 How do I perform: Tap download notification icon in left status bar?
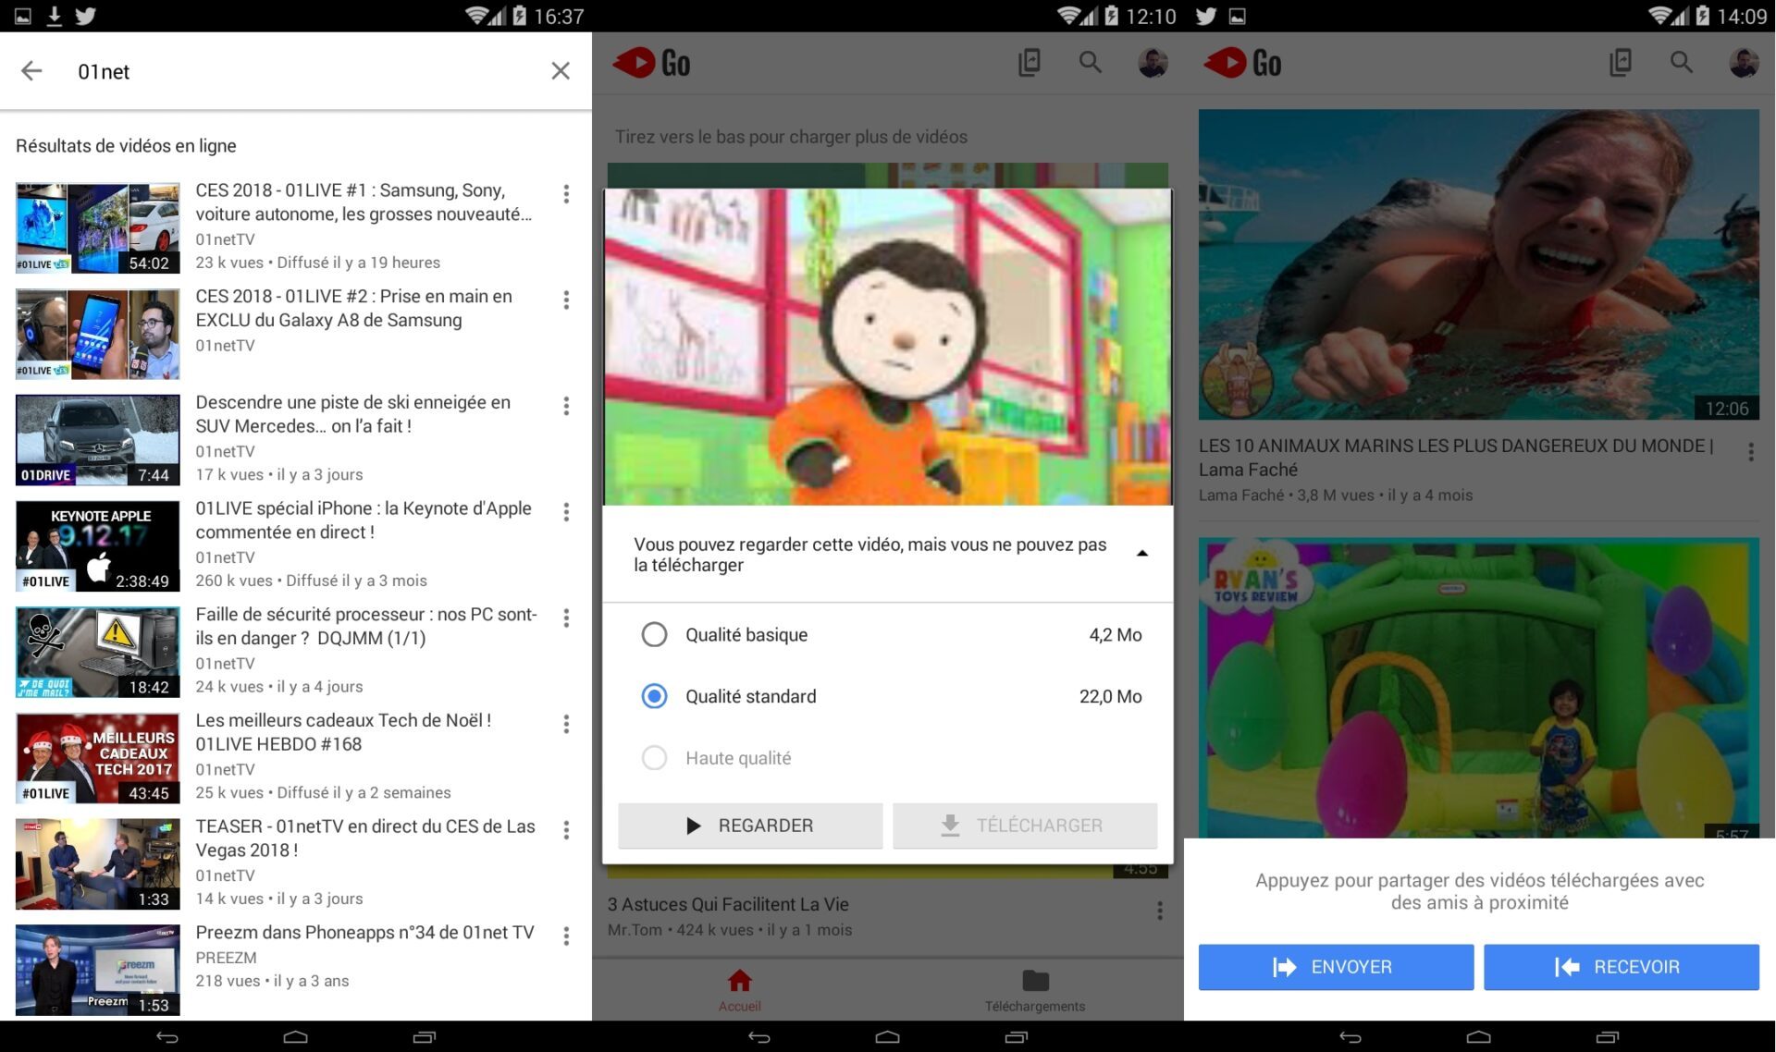55,16
